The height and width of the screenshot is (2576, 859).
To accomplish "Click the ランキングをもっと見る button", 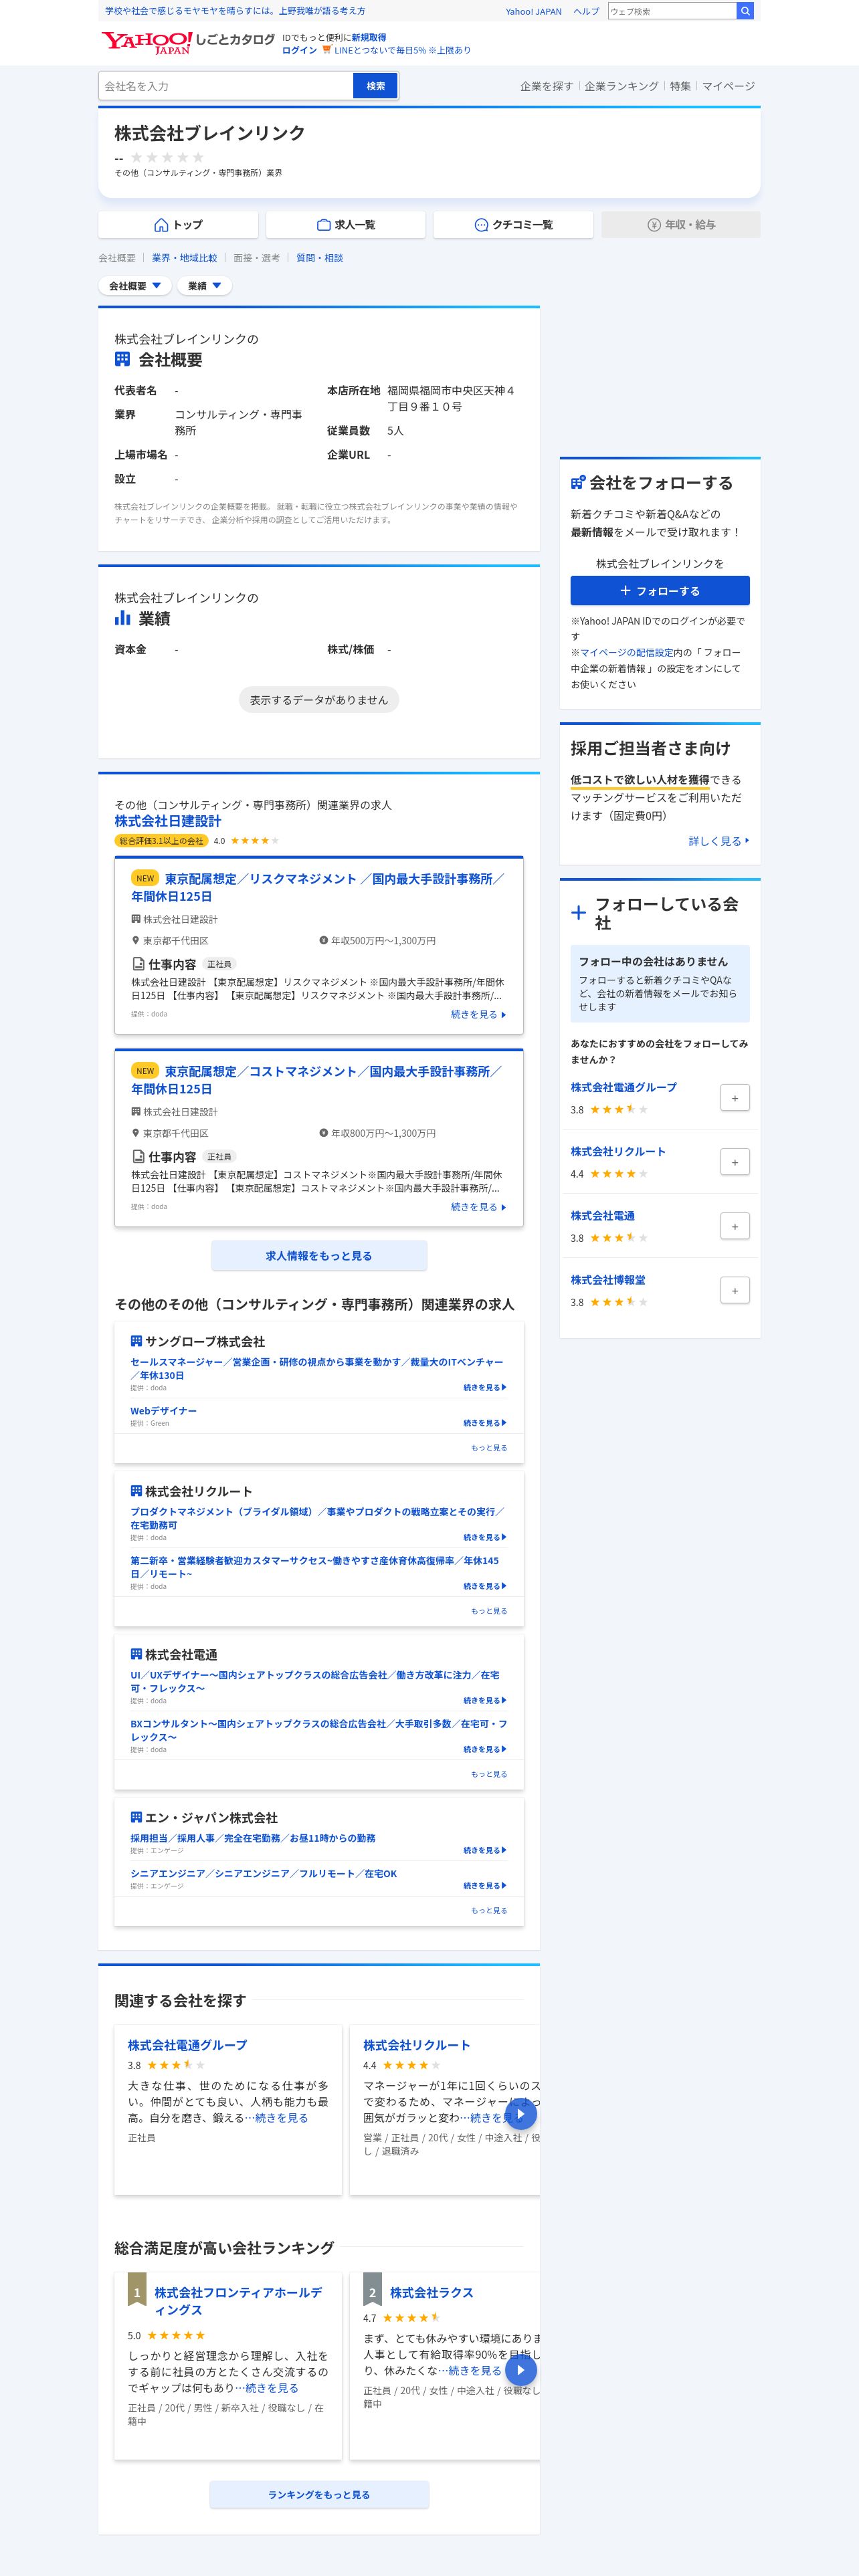I will pyautogui.click(x=319, y=2495).
